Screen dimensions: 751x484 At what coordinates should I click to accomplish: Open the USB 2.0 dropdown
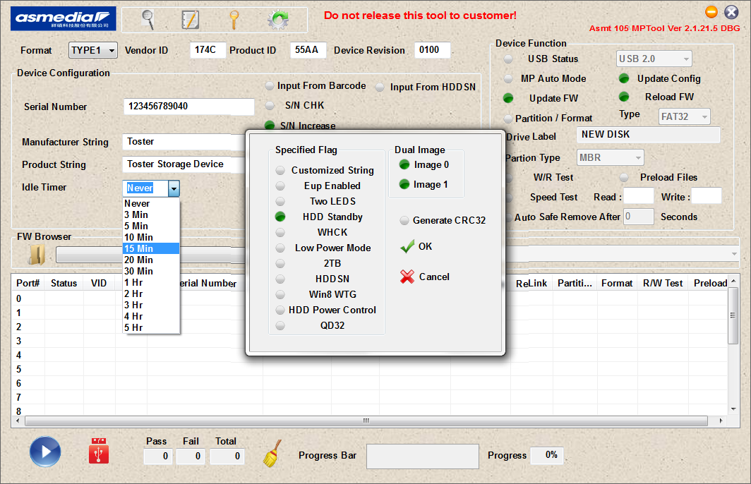[x=654, y=59]
